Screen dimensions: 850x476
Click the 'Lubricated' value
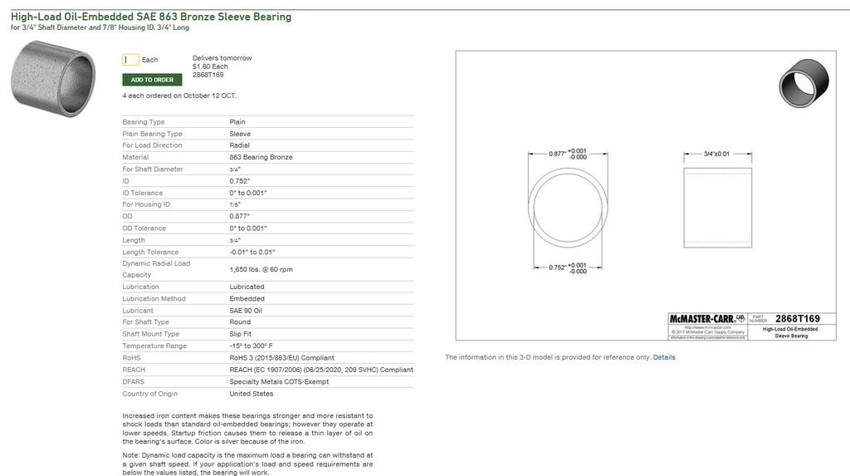click(247, 287)
